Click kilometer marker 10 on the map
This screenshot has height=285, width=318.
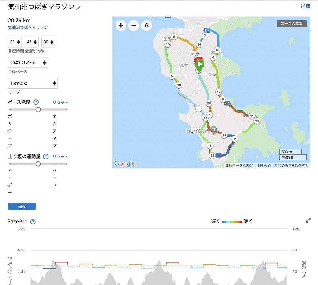(257, 121)
